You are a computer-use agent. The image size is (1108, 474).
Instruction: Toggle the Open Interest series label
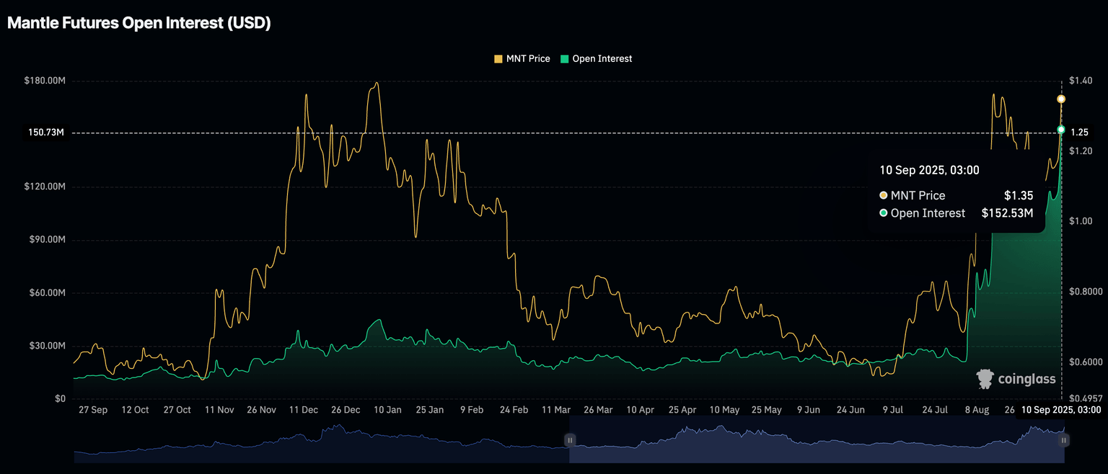602,59
